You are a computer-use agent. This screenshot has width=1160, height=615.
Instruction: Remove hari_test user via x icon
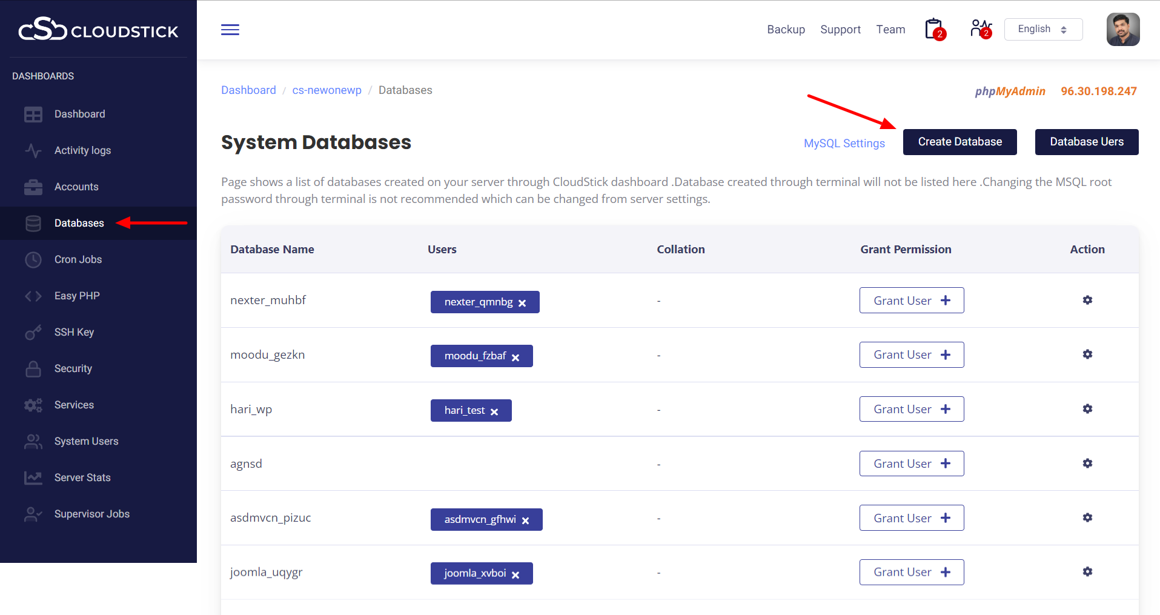point(494,412)
